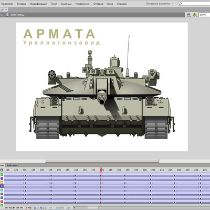210x210 pixels.
Task: Open the Просмотр menu
Action: tap(7, 4)
